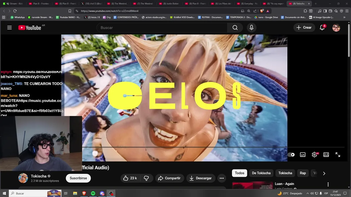Image resolution: width=351 pixels, height=197 pixels.
Task: Click the YouTube search magnifier button
Action: coord(235,28)
